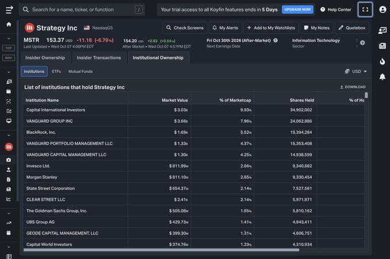390x259 pixels.
Task: Open the MOV sidebar shortcut
Action: pyautogui.click(x=9, y=58)
